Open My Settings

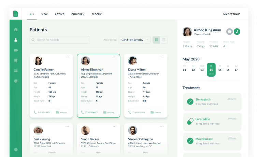[x=232, y=14]
